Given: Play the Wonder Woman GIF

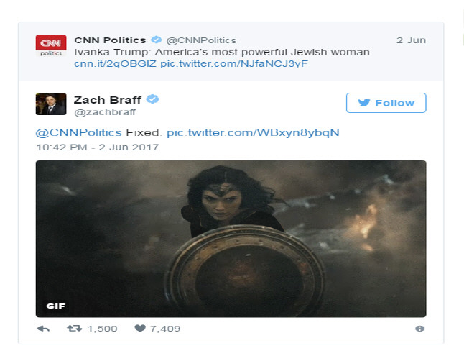Looking at the screenshot, I should (231, 239).
